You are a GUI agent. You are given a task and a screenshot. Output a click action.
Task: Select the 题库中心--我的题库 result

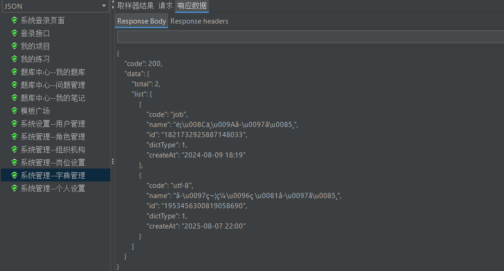point(53,72)
